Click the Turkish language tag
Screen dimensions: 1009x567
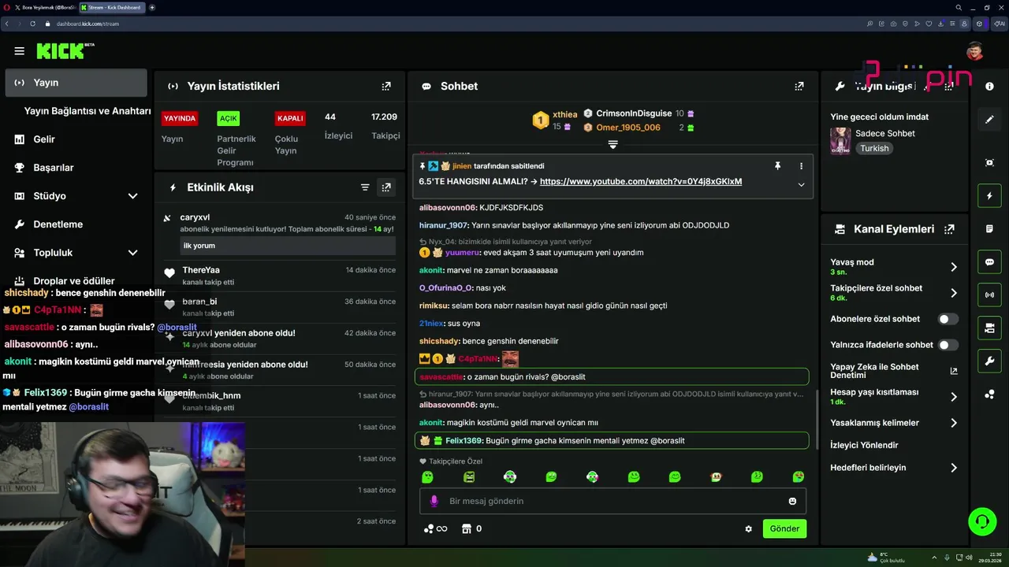874,148
